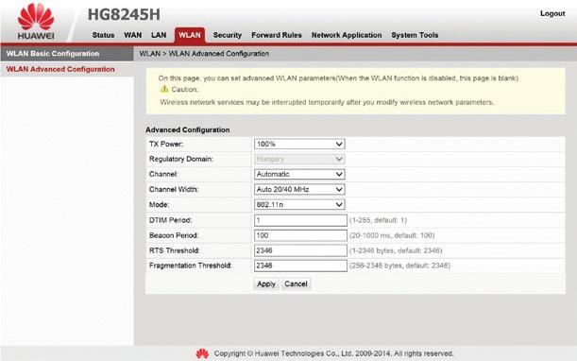
Task: Click the Huawei copyright text in the footer
Action: click(x=333, y=353)
